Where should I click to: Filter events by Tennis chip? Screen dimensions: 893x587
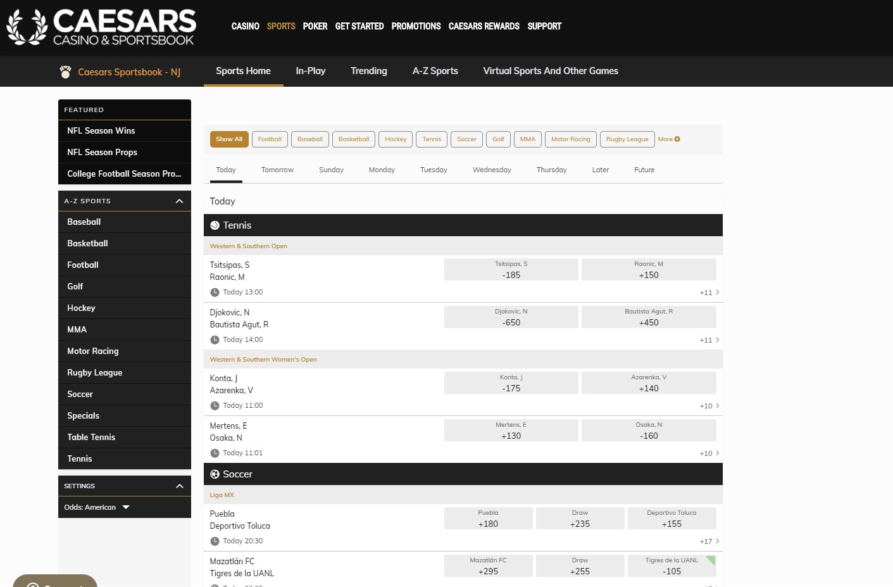(x=432, y=139)
